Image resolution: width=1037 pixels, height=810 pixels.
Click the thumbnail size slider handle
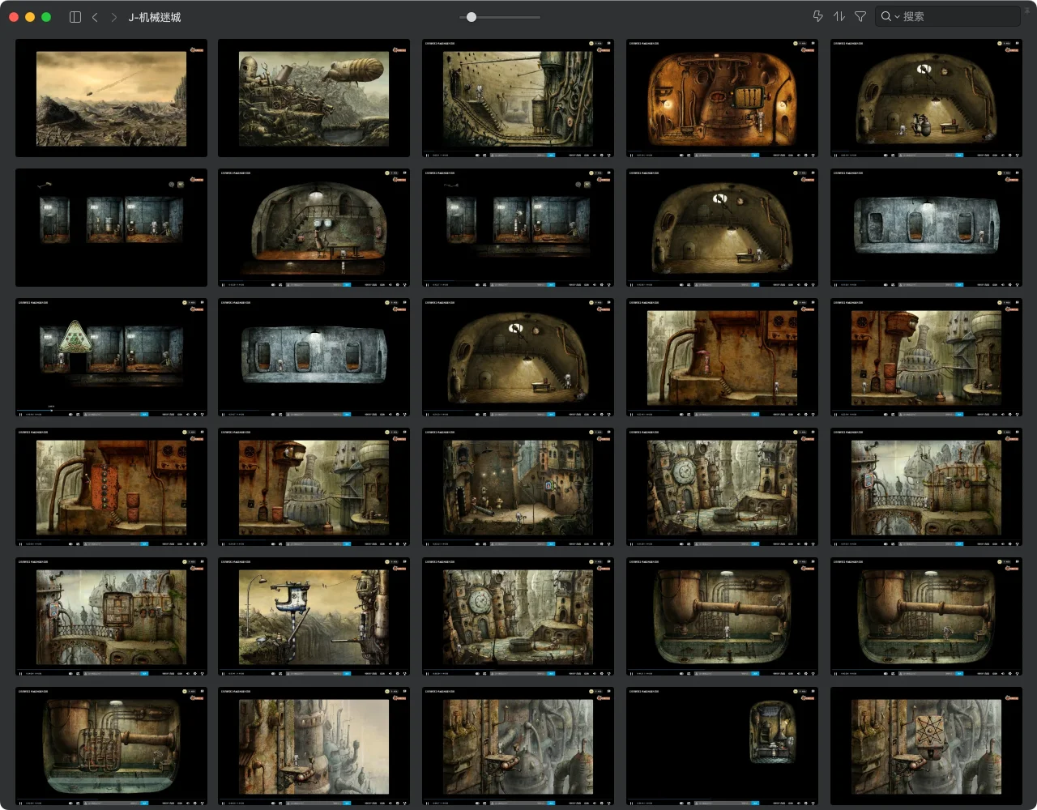point(472,17)
